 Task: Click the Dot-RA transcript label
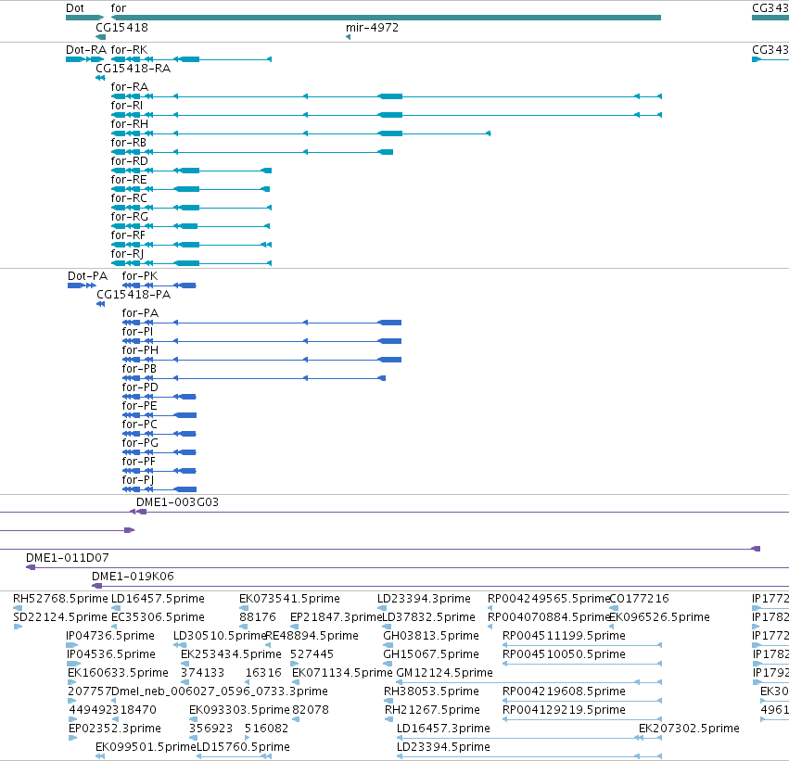pos(86,50)
